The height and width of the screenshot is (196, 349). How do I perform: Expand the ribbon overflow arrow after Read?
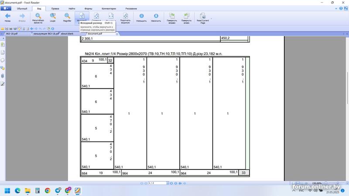pyautogui.click(x=211, y=19)
